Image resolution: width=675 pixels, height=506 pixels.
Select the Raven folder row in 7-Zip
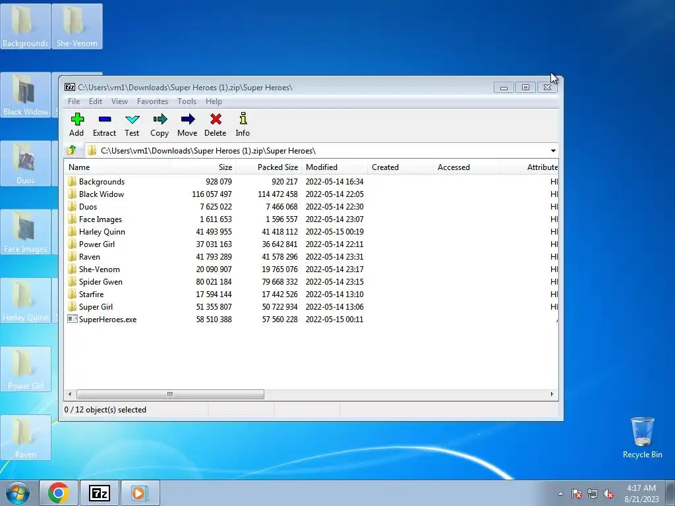[x=311, y=256]
